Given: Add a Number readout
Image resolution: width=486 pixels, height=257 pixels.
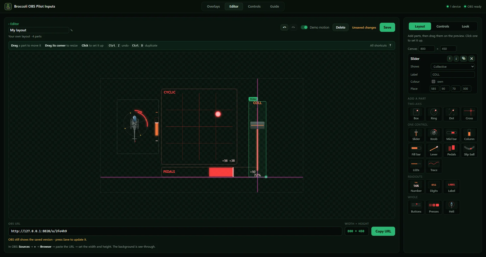Looking at the screenshot, I should [416, 187].
